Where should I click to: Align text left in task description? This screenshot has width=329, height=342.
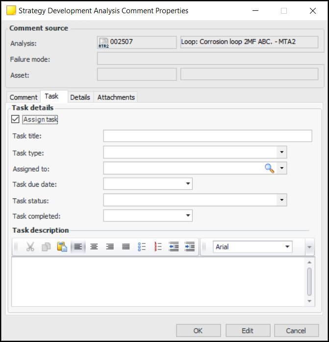point(78,247)
